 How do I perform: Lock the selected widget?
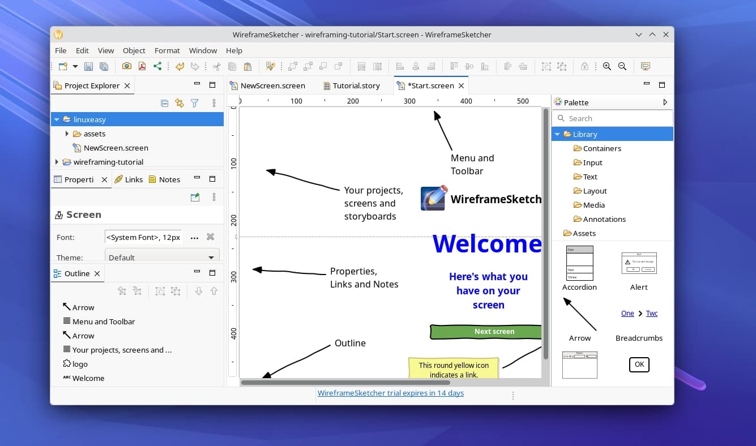click(x=584, y=66)
